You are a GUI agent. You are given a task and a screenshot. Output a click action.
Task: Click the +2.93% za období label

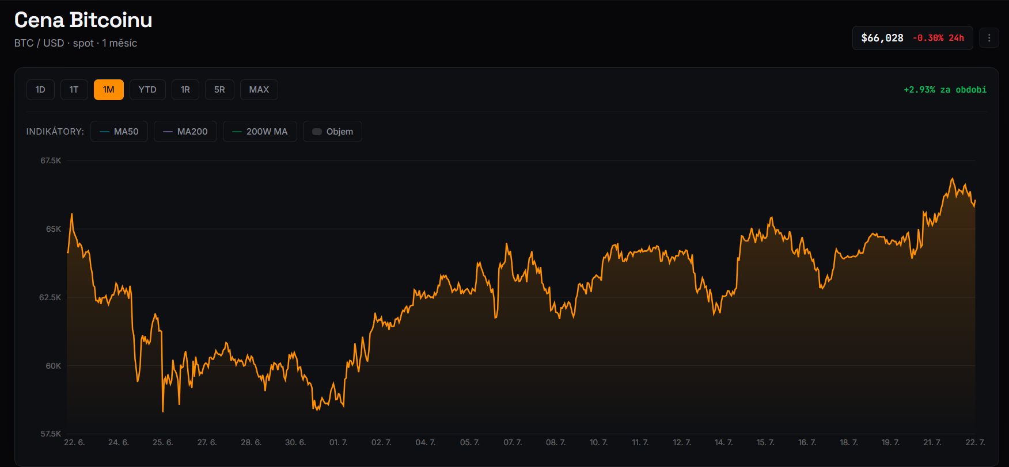click(x=945, y=90)
